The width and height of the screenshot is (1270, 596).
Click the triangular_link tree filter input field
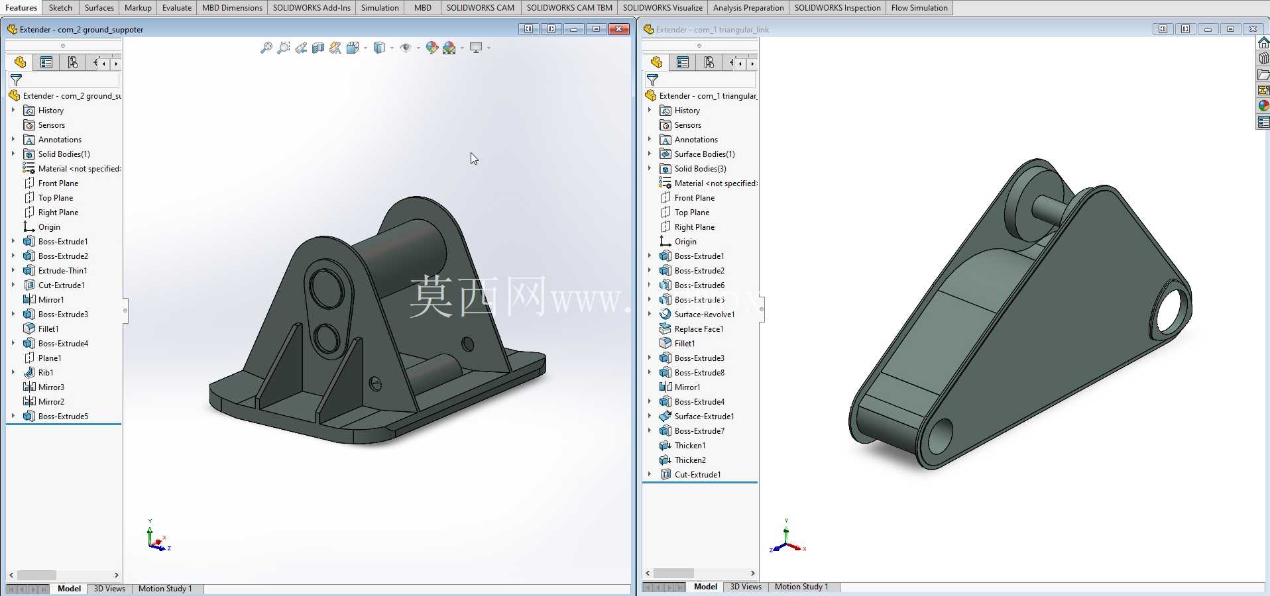click(x=708, y=79)
